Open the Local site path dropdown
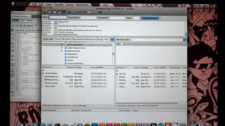Viewport: 225px width, 126px height. point(112,39)
